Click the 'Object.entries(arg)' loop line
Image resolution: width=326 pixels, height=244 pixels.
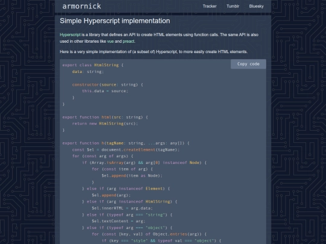(x=149, y=234)
